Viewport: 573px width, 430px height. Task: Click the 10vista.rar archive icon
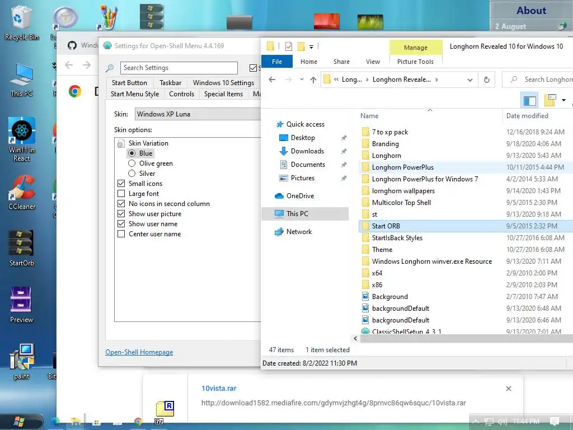(x=165, y=409)
